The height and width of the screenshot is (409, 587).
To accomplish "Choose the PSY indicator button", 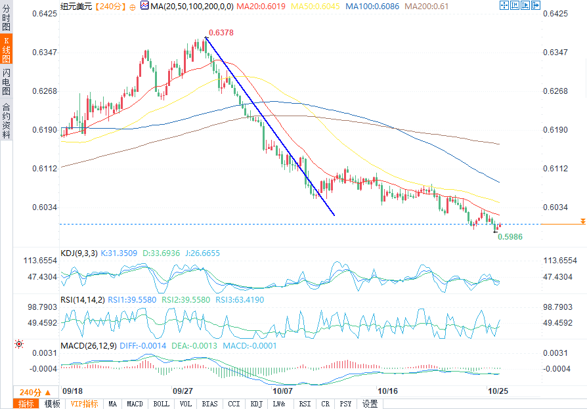I will (x=345, y=404).
